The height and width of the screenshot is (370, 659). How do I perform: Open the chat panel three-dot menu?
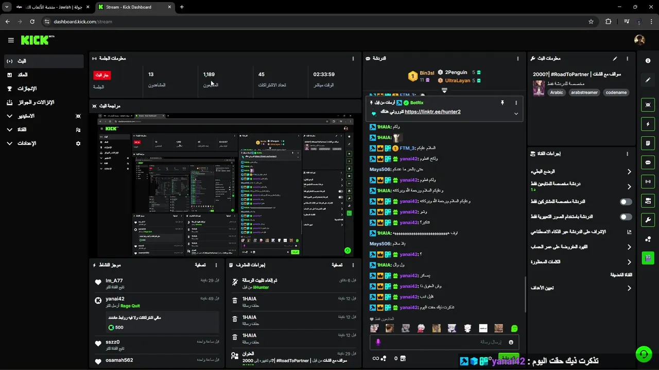coord(517,59)
